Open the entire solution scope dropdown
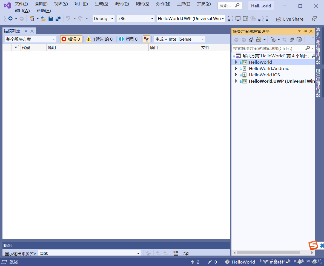The width and height of the screenshot is (324, 266). pyautogui.click(x=31, y=39)
